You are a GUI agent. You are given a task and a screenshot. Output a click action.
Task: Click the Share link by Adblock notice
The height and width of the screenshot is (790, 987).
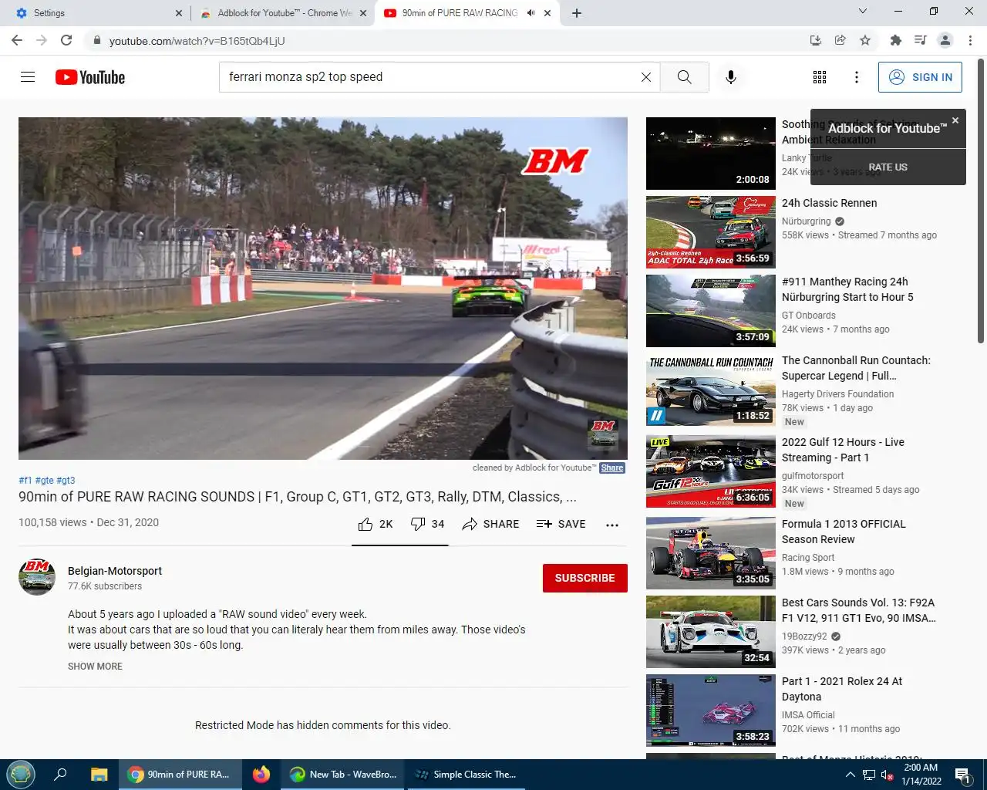tap(612, 468)
